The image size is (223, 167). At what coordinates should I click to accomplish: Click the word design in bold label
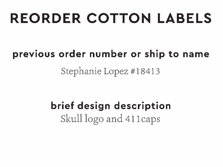94,106
